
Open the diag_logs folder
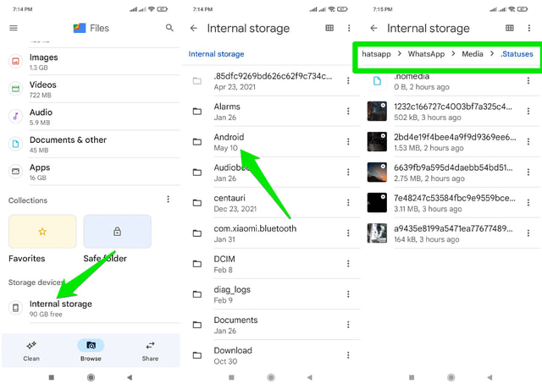click(x=271, y=294)
